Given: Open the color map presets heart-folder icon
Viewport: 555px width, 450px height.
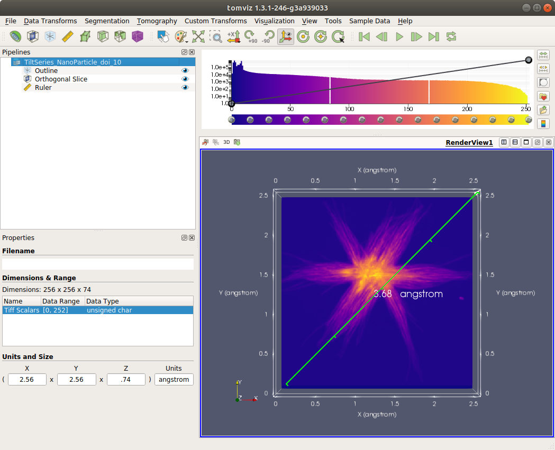Looking at the screenshot, I should pos(543,96).
